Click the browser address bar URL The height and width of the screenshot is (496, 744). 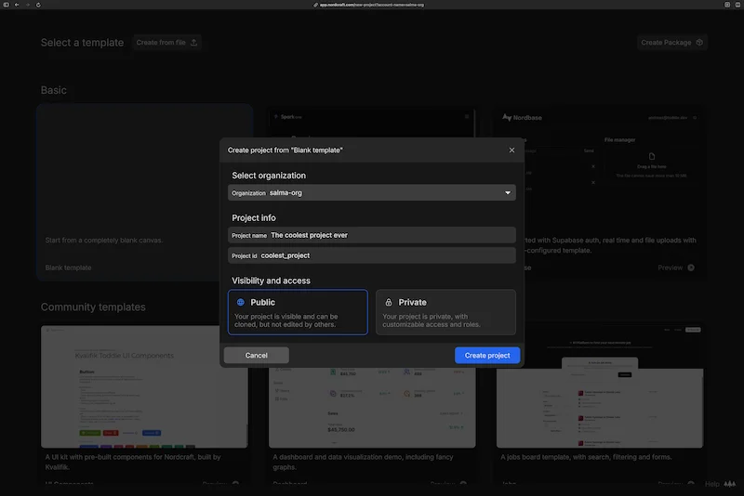pyautogui.click(x=371, y=5)
